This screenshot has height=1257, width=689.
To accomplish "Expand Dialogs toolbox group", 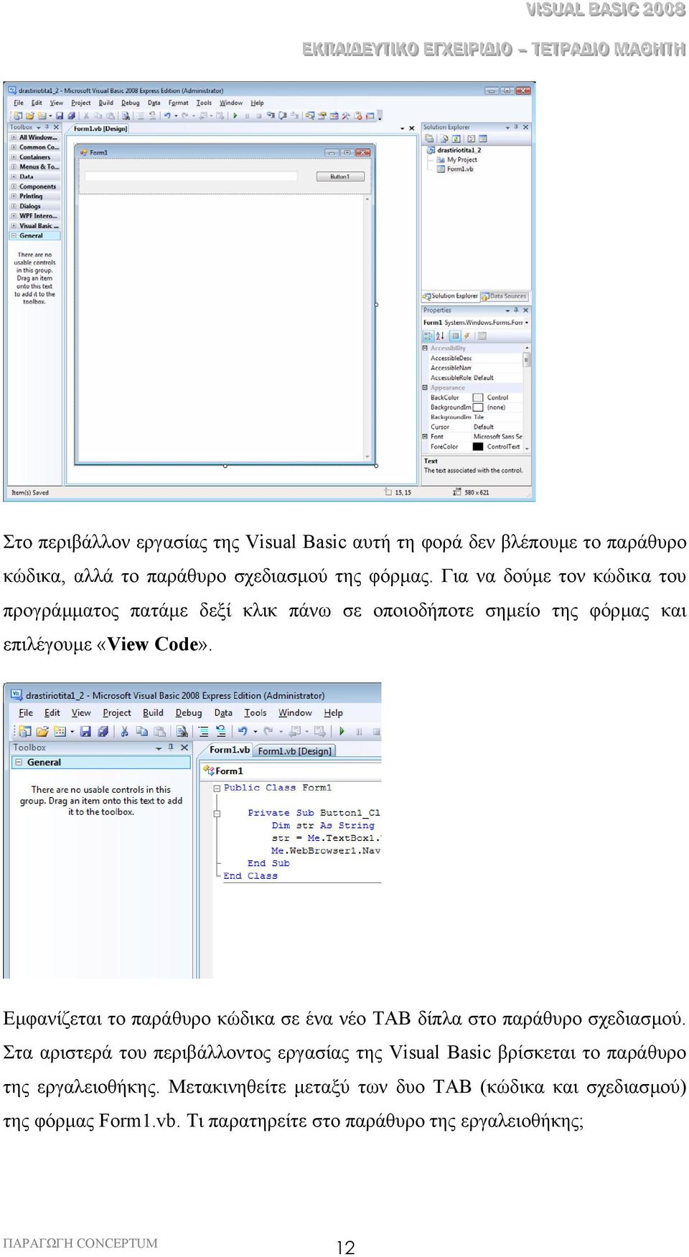I will point(14,206).
